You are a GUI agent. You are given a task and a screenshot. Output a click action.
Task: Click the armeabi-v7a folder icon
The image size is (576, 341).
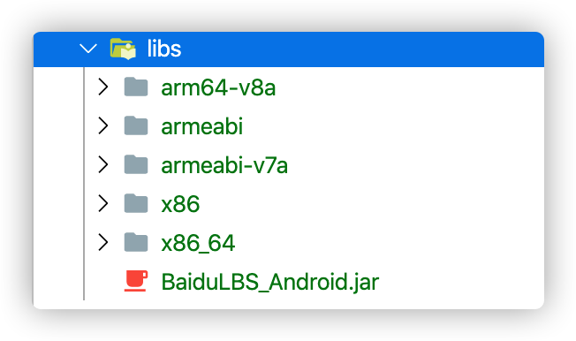136,164
